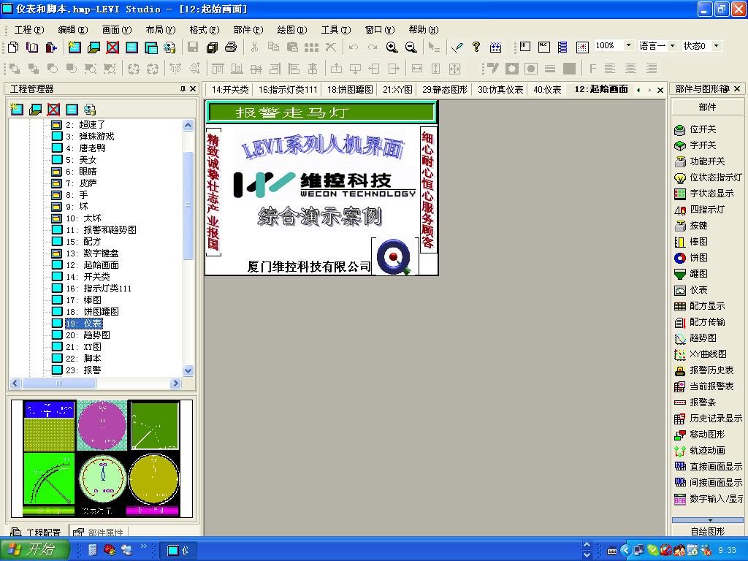Toggle the project manager pin icon
This screenshot has height=561, width=748.
pyautogui.click(x=182, y=88)
